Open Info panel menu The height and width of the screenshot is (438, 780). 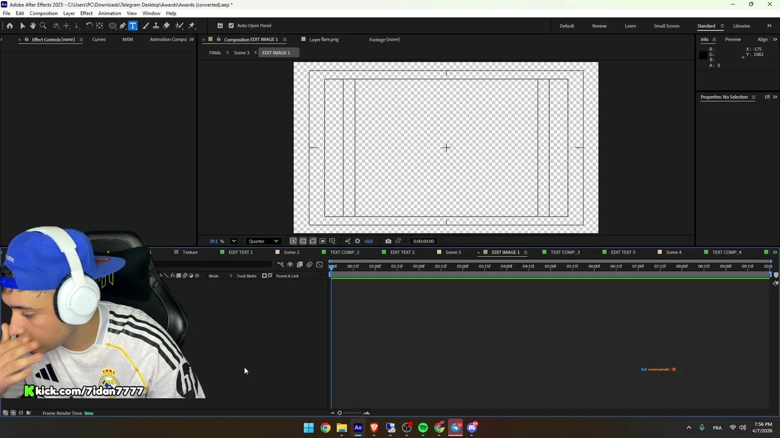(x=714, y=40)
